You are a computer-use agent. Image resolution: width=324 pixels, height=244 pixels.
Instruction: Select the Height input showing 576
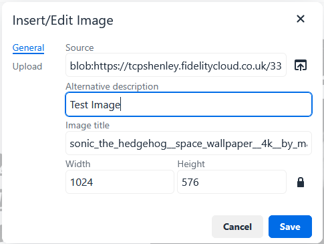[232, 182]
